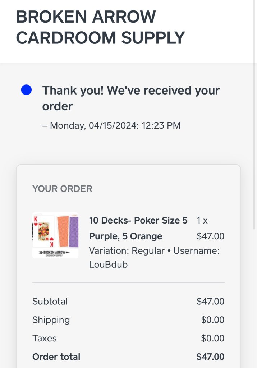Viewport: 257px width, 368px height.
Task: Select the purple card back in product image
Action: point(74,231)
